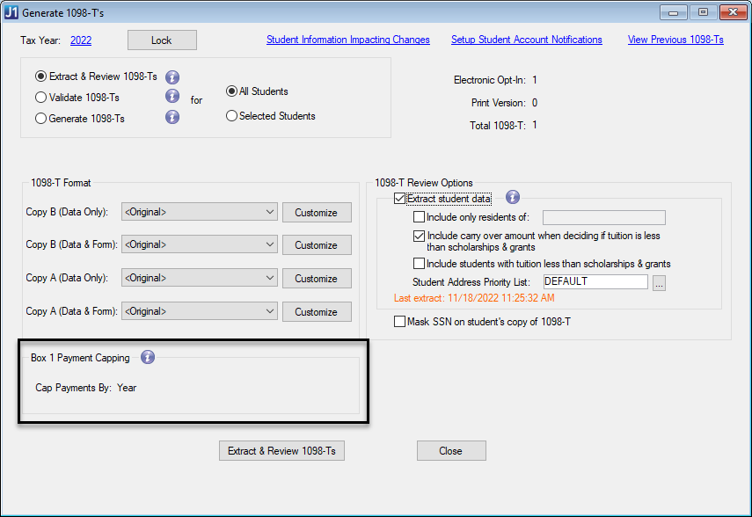The image size is (752, 517).
Task: Click the info icon beside Extract & Review 1098-Ts
Action: [x=172, y=76]
